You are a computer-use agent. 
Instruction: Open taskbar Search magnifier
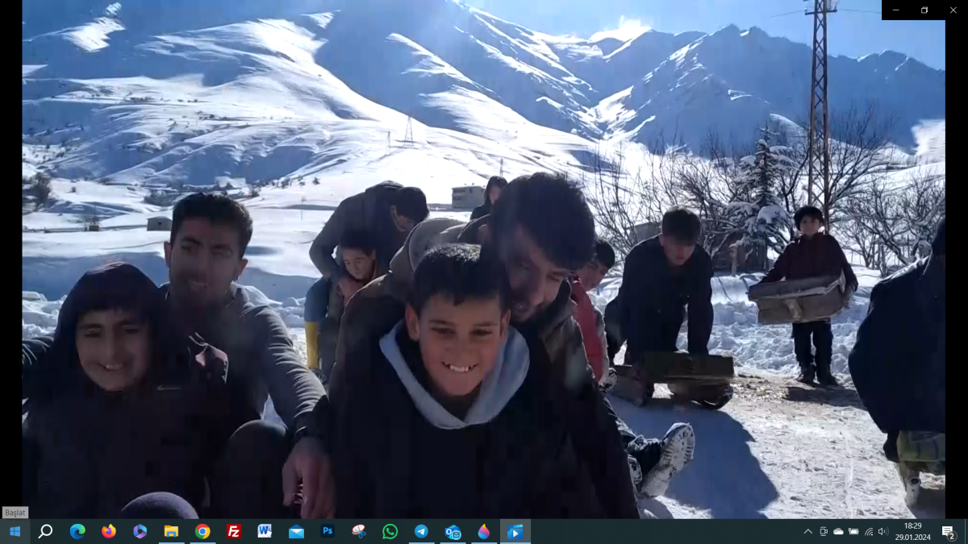click(46, 531)
